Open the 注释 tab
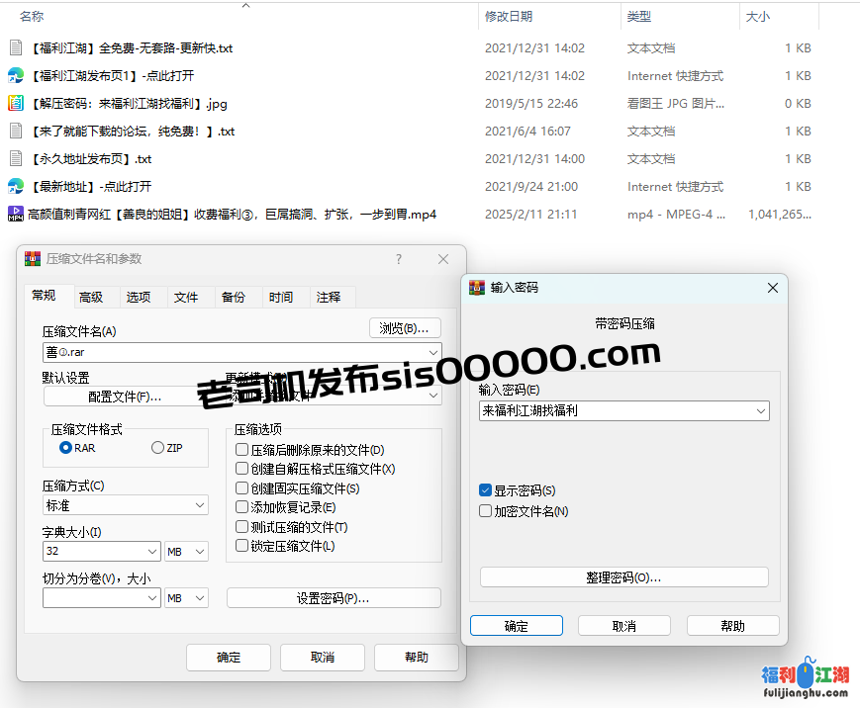 [x=329, y=297]
